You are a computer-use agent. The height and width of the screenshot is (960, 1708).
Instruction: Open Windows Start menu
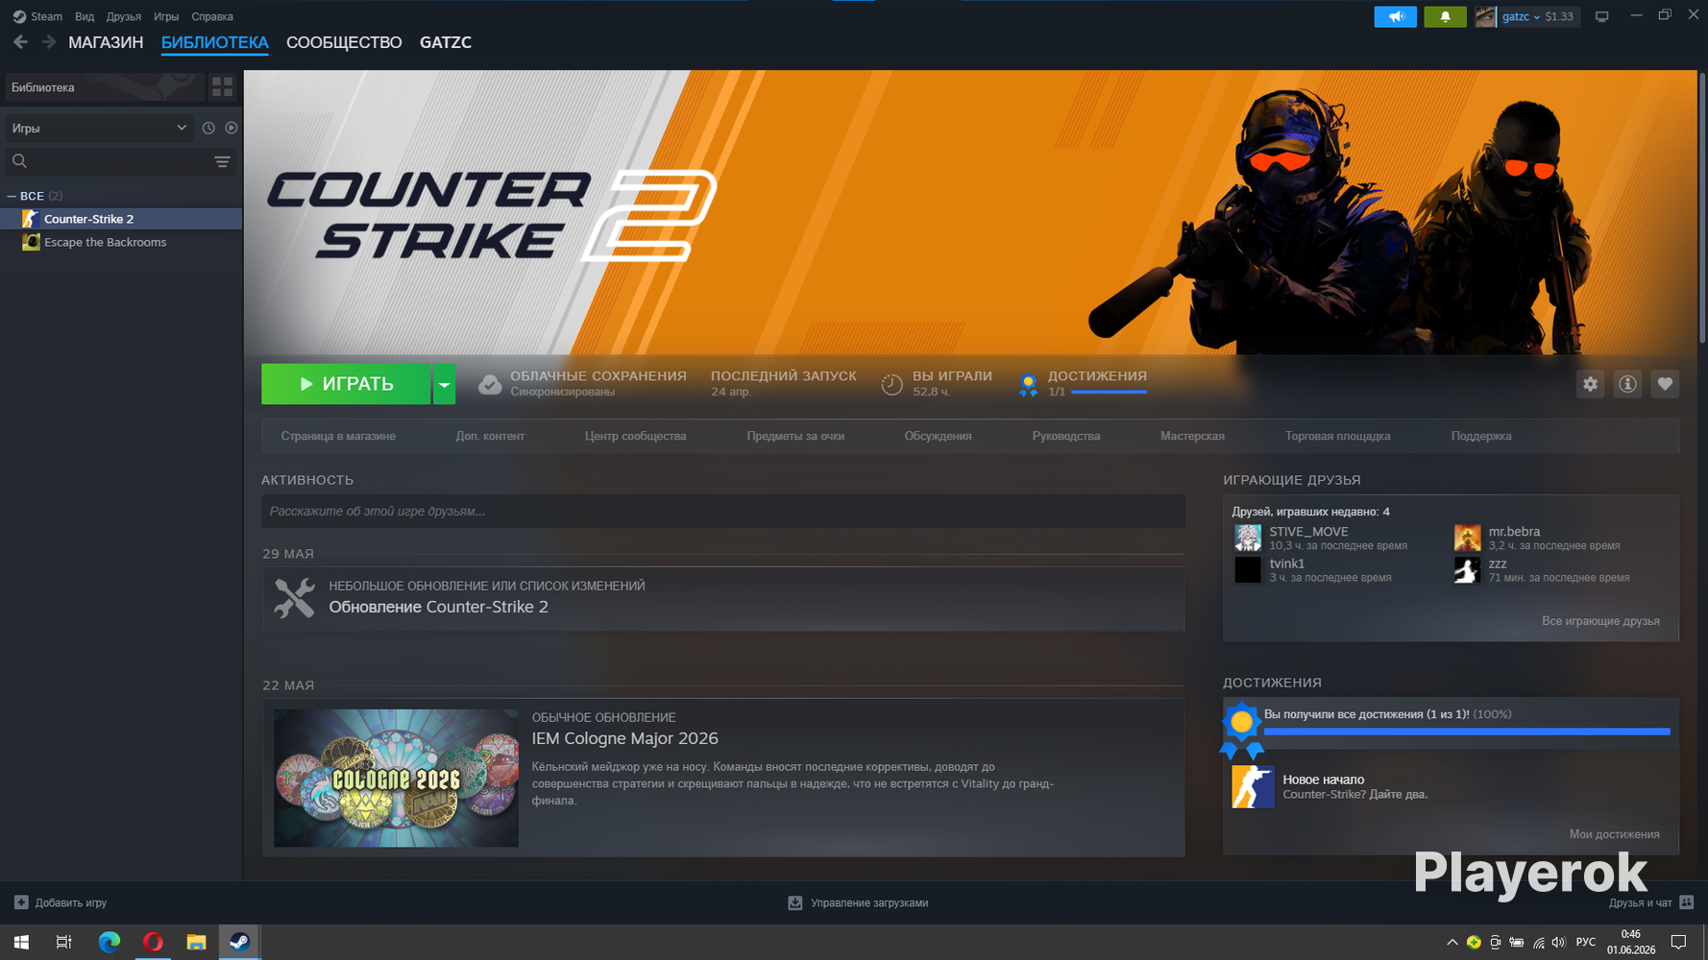[x=21, y=942]
